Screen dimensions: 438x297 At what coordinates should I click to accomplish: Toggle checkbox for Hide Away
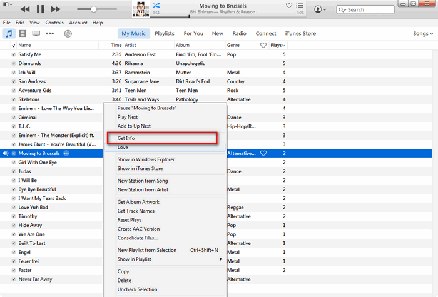click(13, 225)
